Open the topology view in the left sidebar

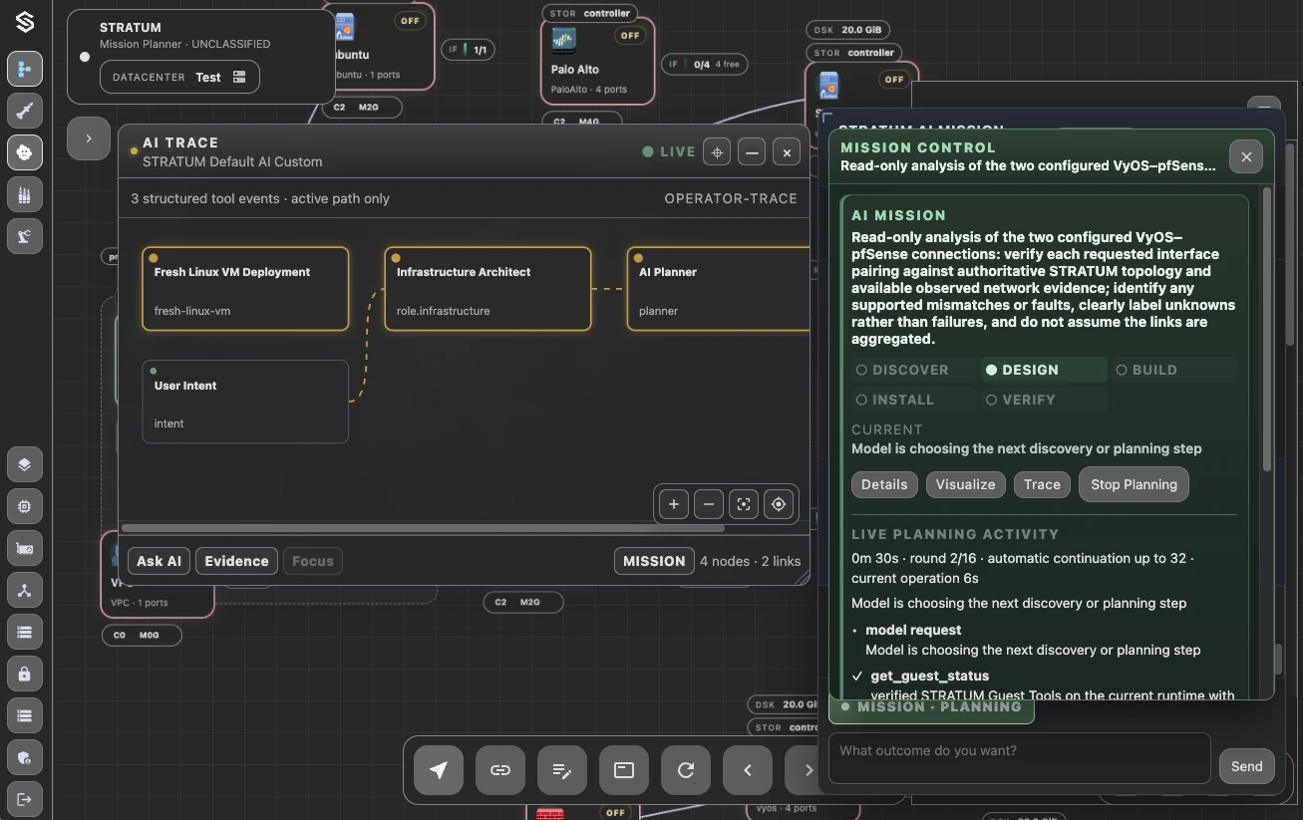point(25,69)
